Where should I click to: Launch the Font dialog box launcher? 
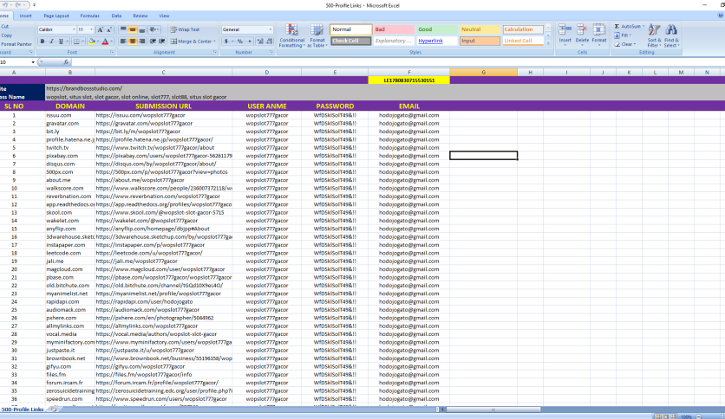(112, 53)
